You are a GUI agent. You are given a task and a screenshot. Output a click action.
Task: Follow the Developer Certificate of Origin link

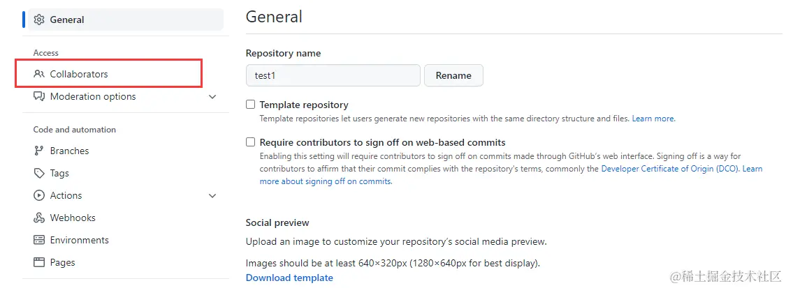pos(669,169)
